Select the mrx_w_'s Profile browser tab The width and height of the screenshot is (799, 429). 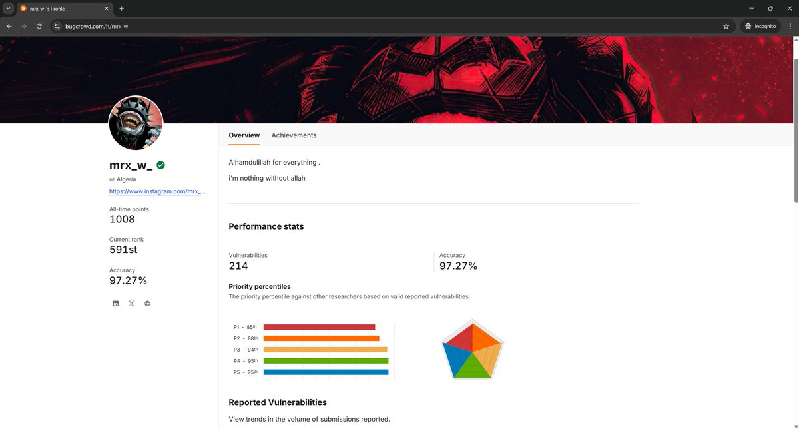(x=64, y=9)
